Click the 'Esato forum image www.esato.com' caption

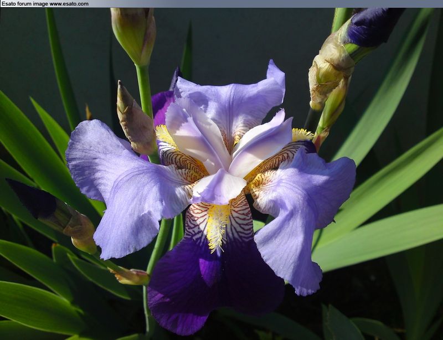click(45, 4)
